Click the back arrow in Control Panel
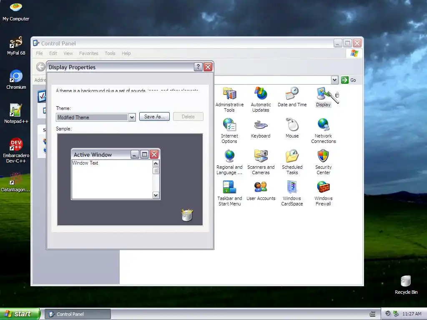 point(41,67)
